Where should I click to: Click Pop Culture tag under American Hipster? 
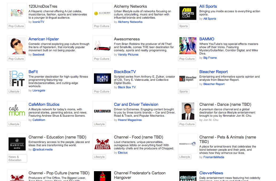(x=16, y=59)
